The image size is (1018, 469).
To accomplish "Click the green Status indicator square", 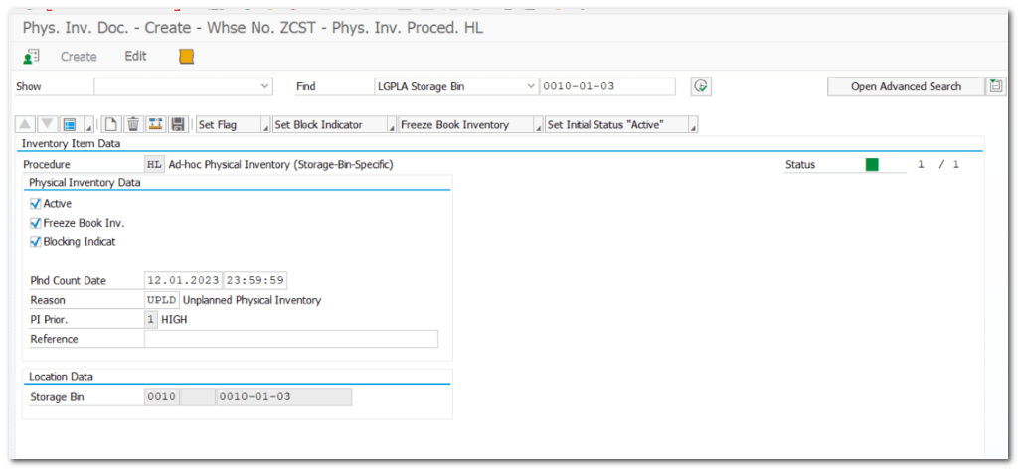I will [872, 165].
